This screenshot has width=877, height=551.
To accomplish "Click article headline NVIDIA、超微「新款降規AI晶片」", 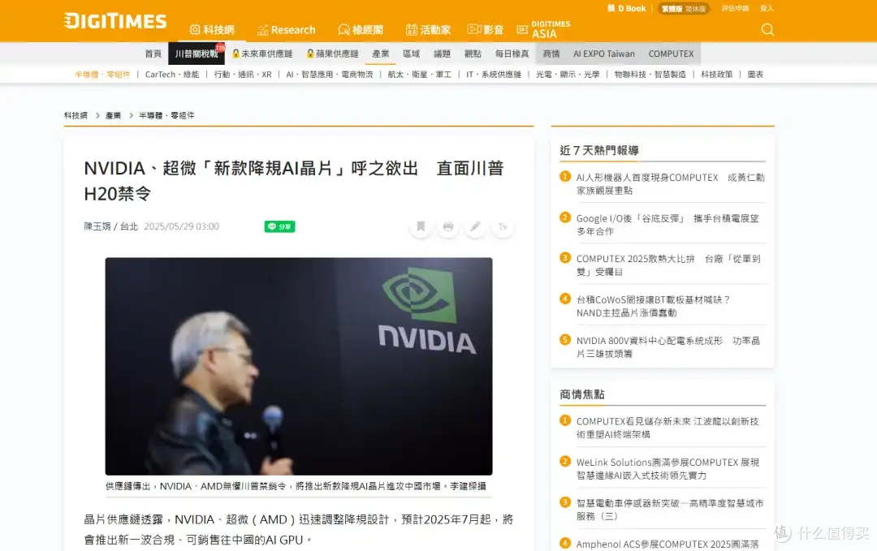I will (x=294, y=180).
